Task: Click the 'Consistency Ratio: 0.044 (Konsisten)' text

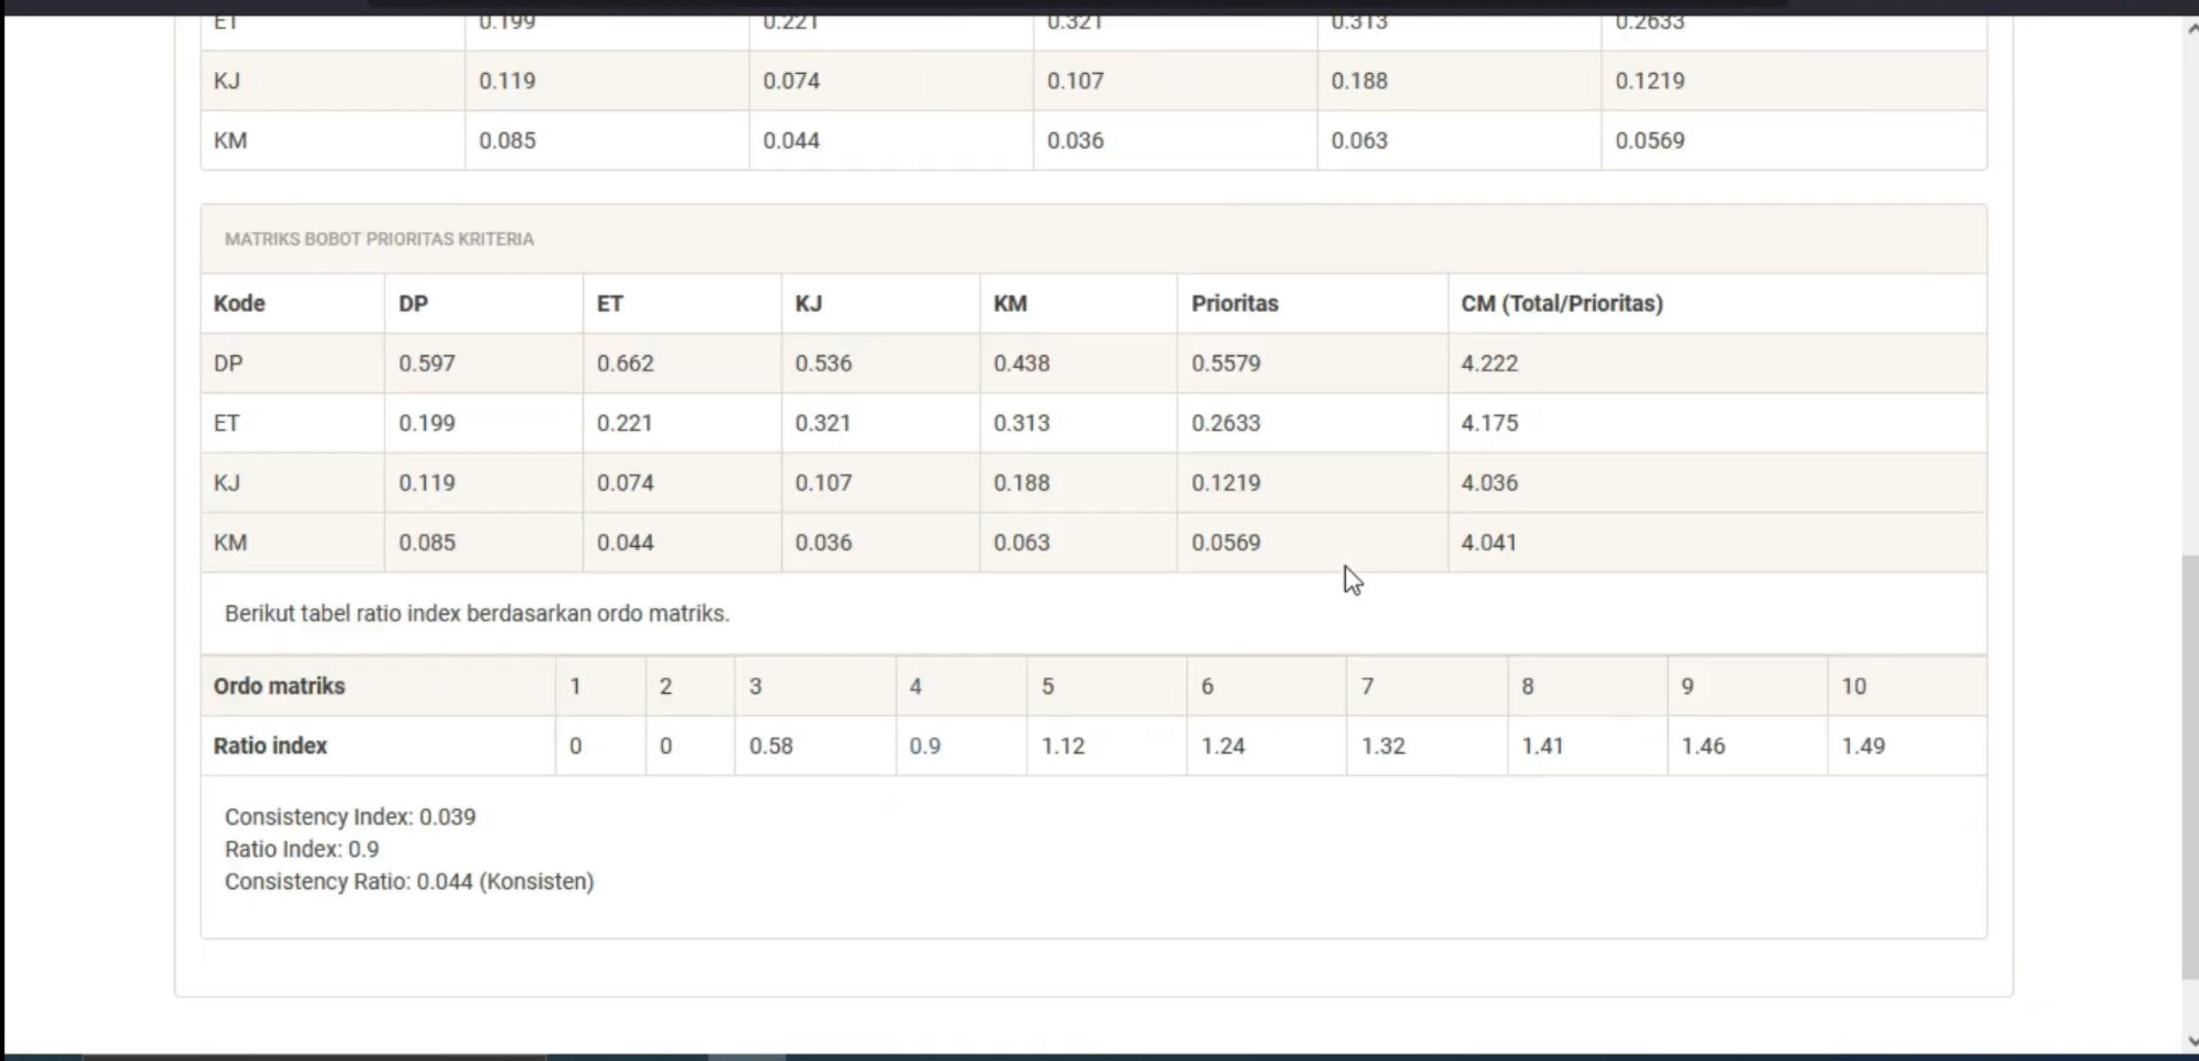Action: (409, 881)
